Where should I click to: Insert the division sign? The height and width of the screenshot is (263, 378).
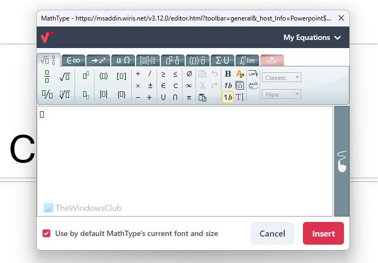pos(150,97)
